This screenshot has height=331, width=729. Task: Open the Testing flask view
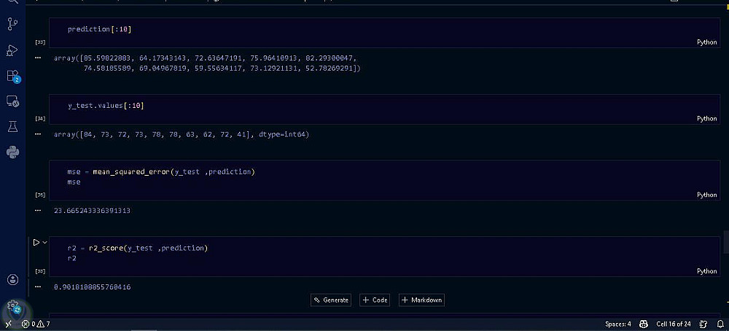coord(12,126)
